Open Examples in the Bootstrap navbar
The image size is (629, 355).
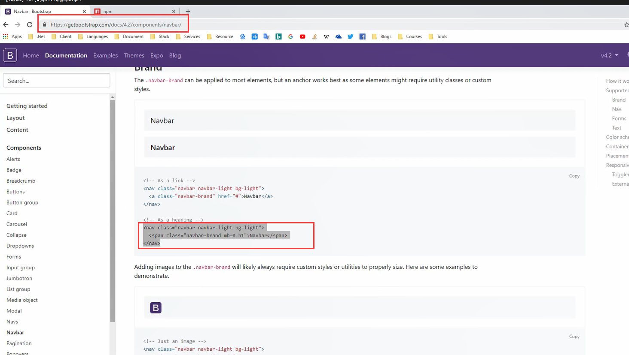pos(105,55)
